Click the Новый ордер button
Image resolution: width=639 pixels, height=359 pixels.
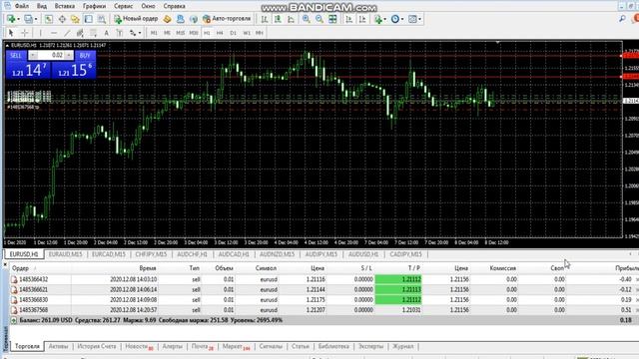point(136,19)
